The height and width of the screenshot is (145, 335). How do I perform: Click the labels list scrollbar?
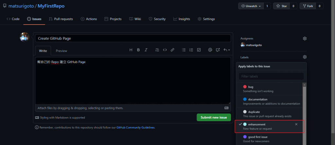305,114
